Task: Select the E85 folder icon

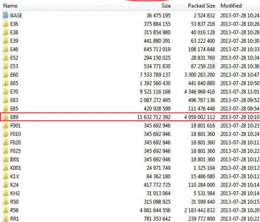Action: pos(5,108)
